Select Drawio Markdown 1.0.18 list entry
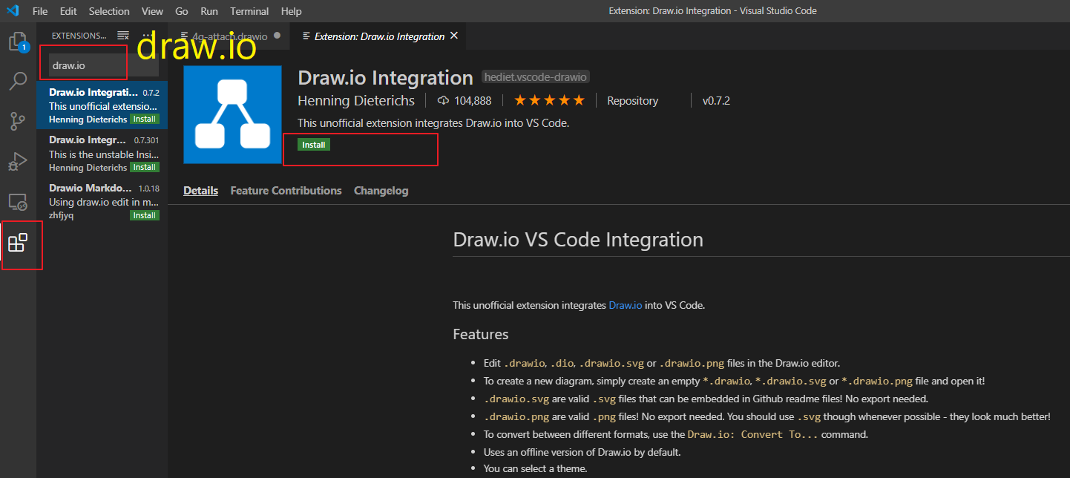This screenshot has width=1070, height=478. pyautogui.click(x=102, y=201)
